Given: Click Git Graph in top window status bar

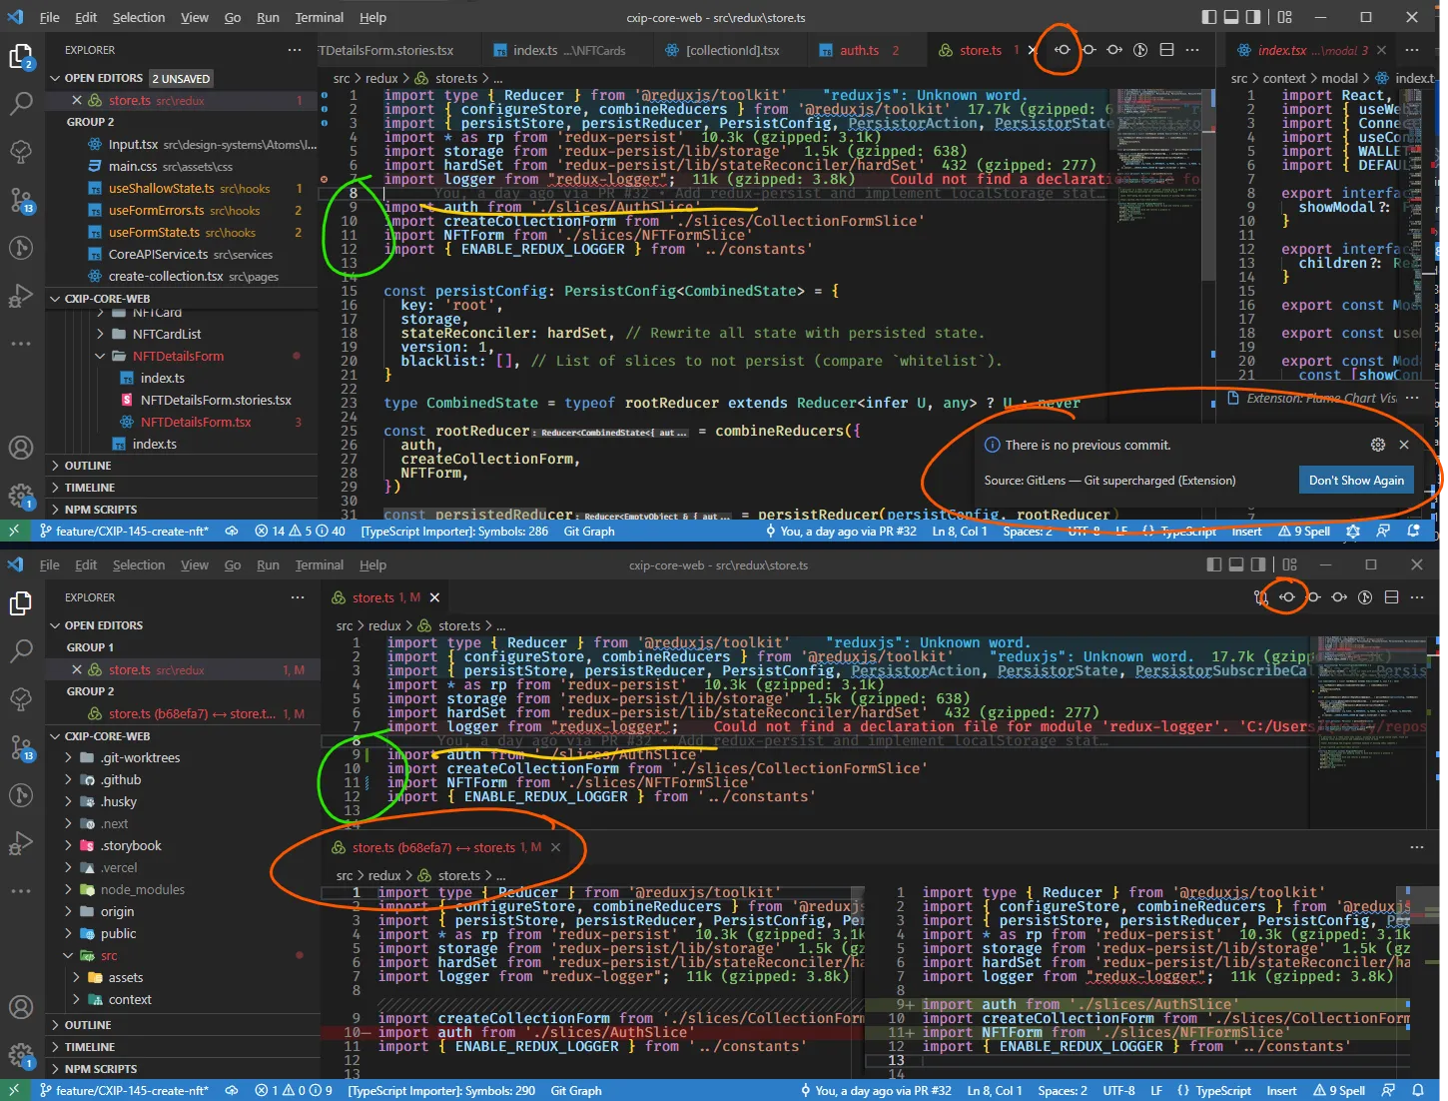Looking at the screenshot, I should click(588, 532).
